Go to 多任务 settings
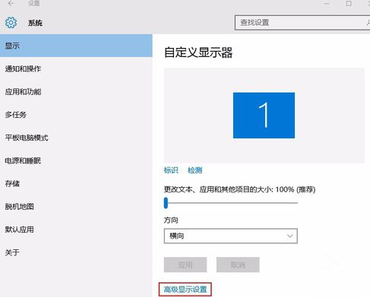The height and width of the screenshot is (298, 370). coord(76,115)
